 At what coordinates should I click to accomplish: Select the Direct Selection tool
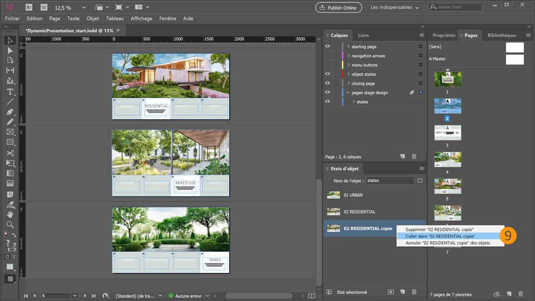click(10, 51)
